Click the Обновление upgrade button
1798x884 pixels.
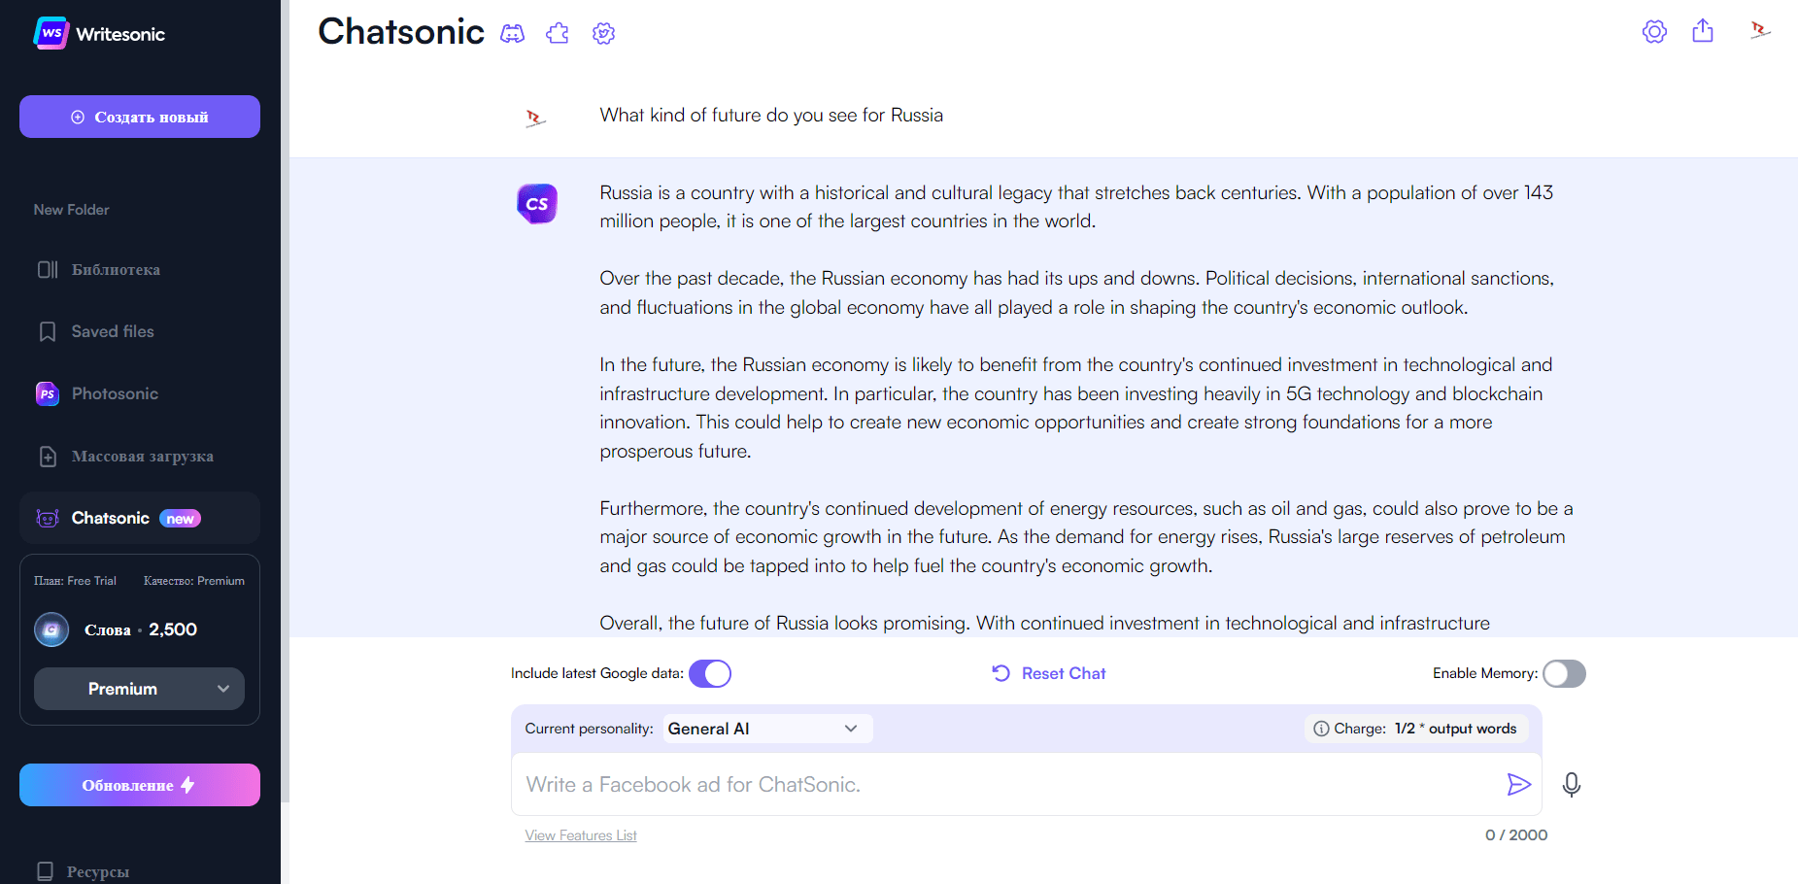[140, 785]
